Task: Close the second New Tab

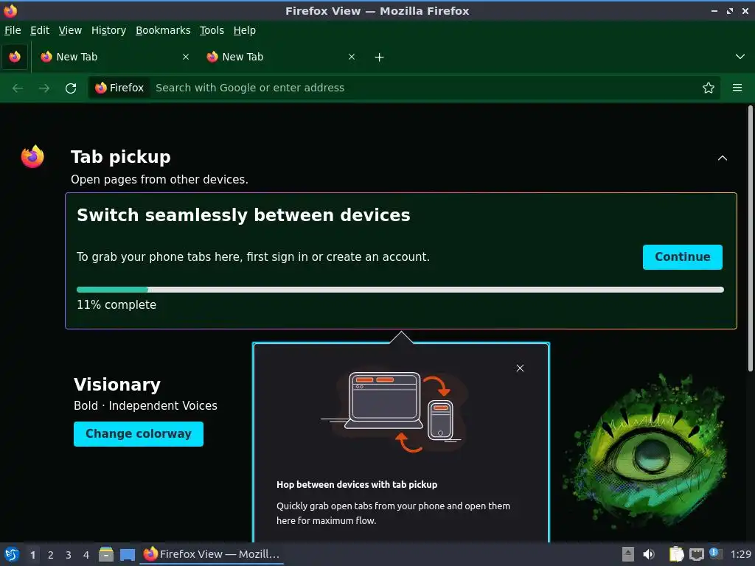Action: [352, 57]
